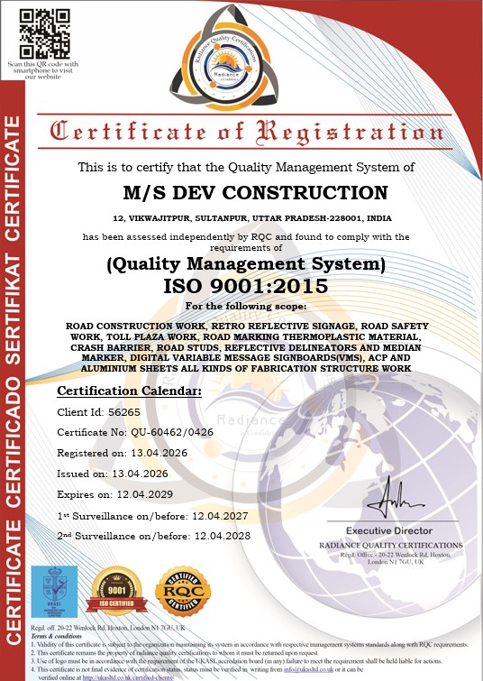The width and height of the screenshot is (483, 681).
Task: Click the Client Id 56265 line
Action: click(x=98, y=412)
